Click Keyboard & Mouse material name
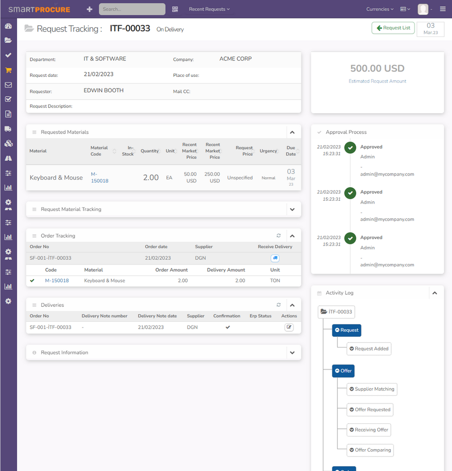This screenshot has height=471, width=452. coord(56,178)
